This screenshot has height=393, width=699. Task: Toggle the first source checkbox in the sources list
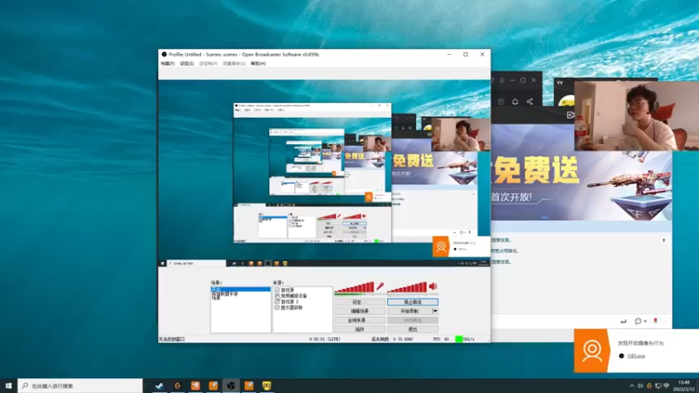pyautogui.click(x=277, y=290)
